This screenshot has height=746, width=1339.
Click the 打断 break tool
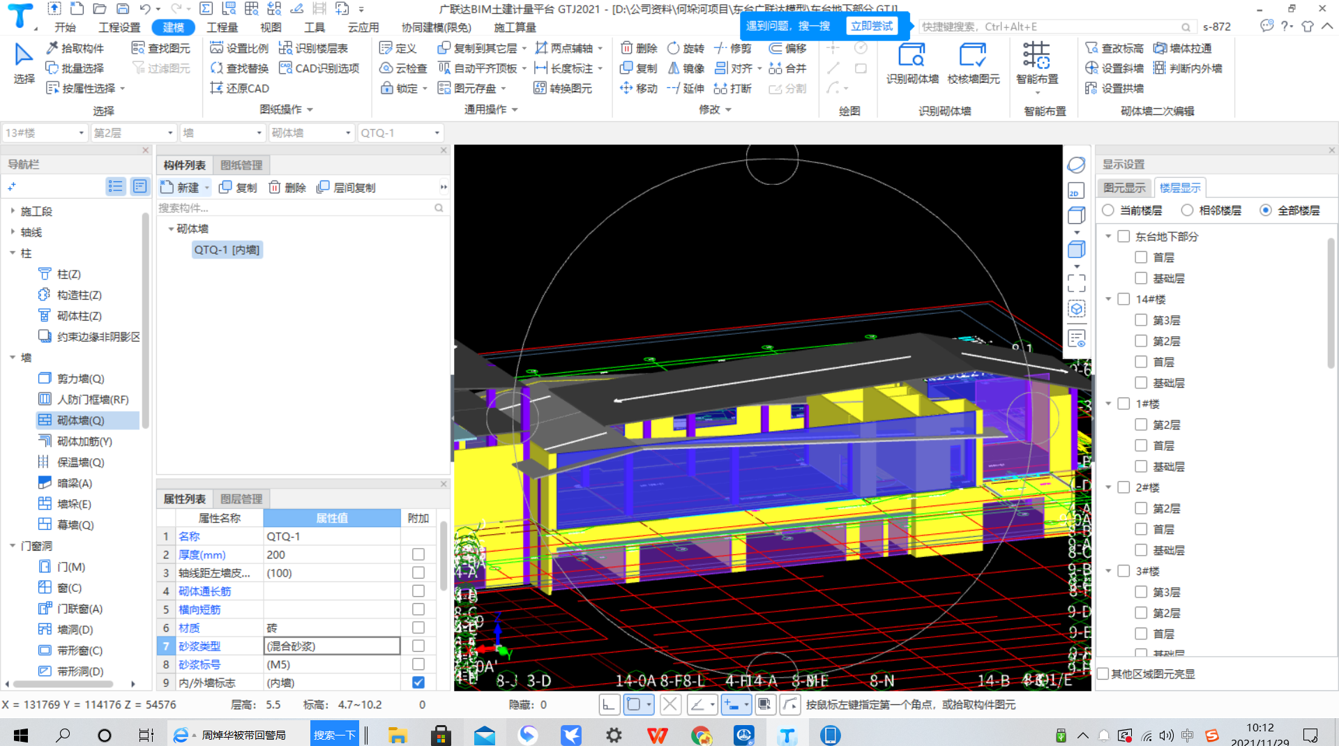click(x=733, y=89)
